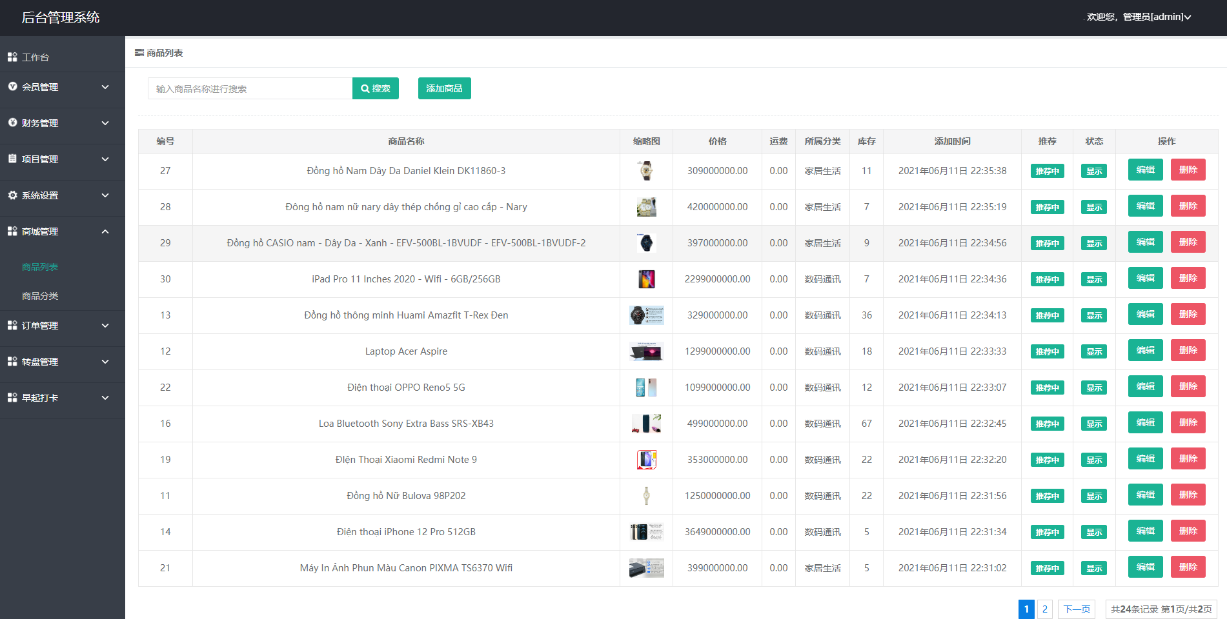This screenshot has width=1227, height=619.
Task: Expand the 会员管理 chevron arrow
Action: coord(105,87)
